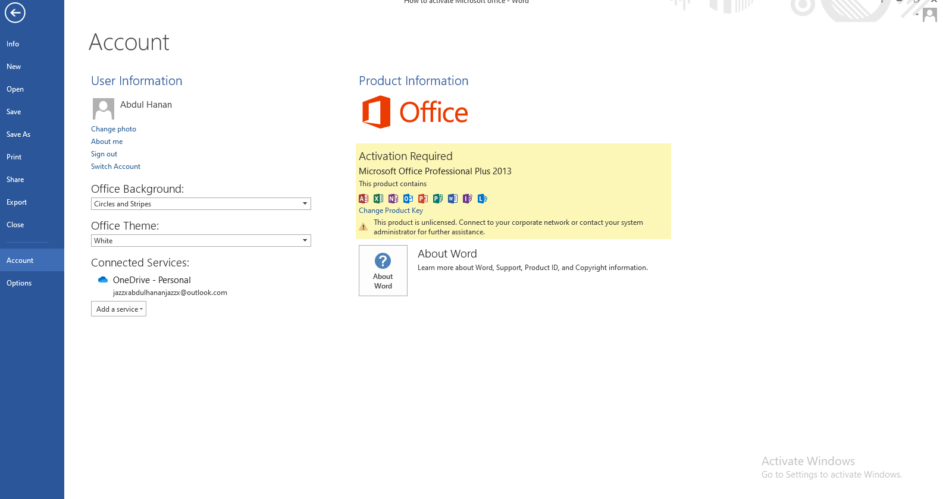Open the account dropdown arrow near avatar
The width and height of the screenshot is (943, 499).
point(917,14)
